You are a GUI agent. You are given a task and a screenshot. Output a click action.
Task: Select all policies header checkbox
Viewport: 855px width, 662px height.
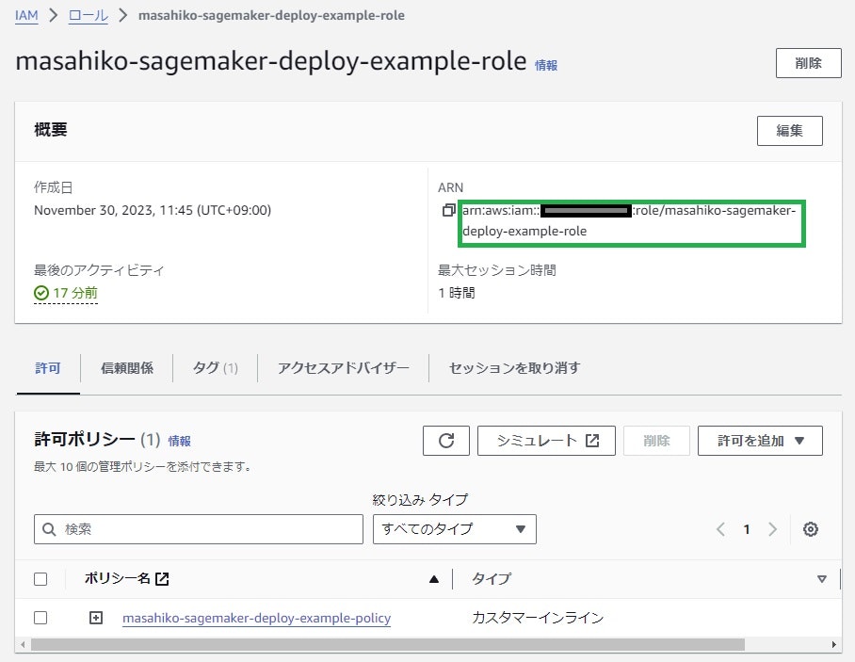click(x=40, y=578)
